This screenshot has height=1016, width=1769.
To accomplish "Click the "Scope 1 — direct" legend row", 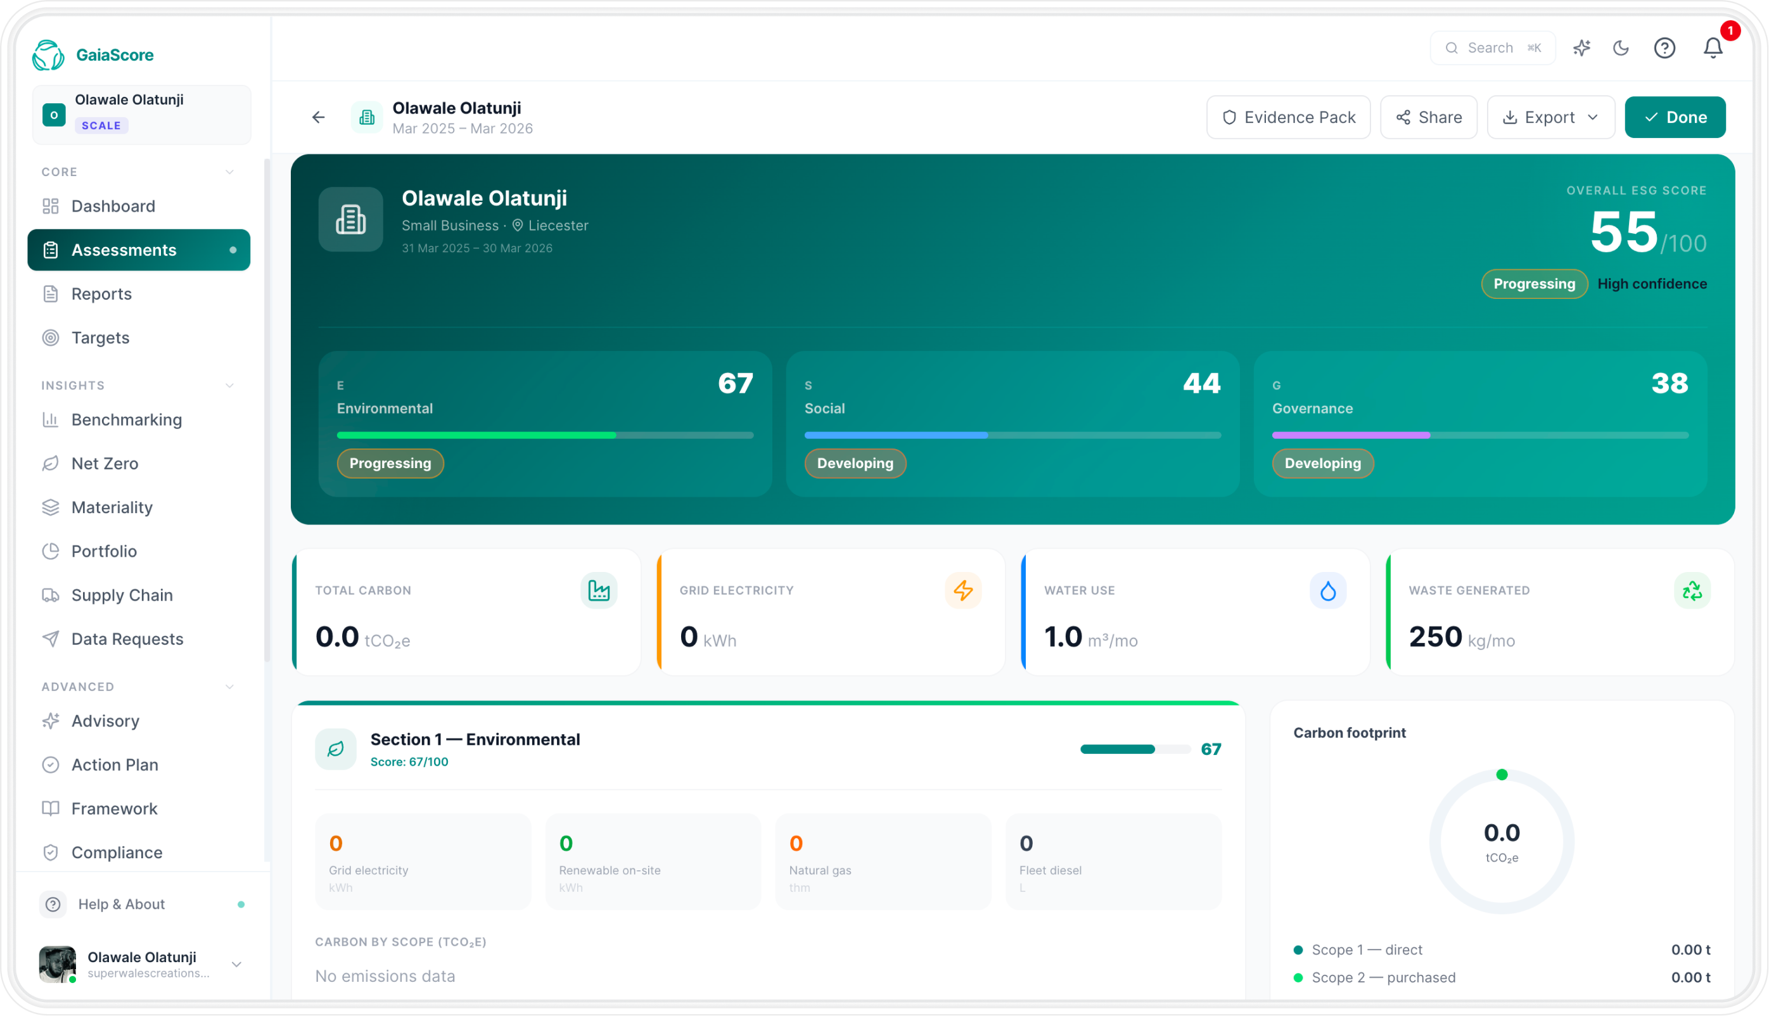I will click(x=1502, y=949).
